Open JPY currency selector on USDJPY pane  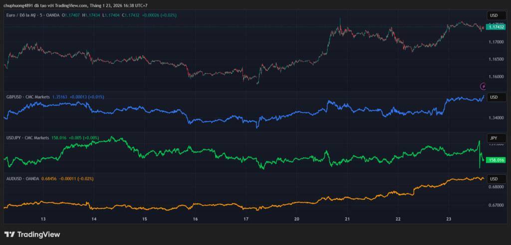[494, 138]
